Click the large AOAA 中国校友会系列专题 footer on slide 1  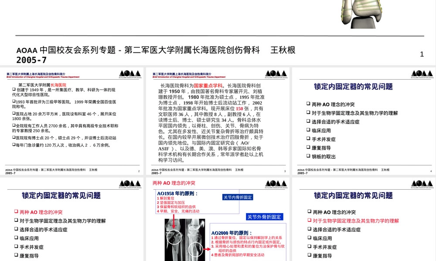156,50
